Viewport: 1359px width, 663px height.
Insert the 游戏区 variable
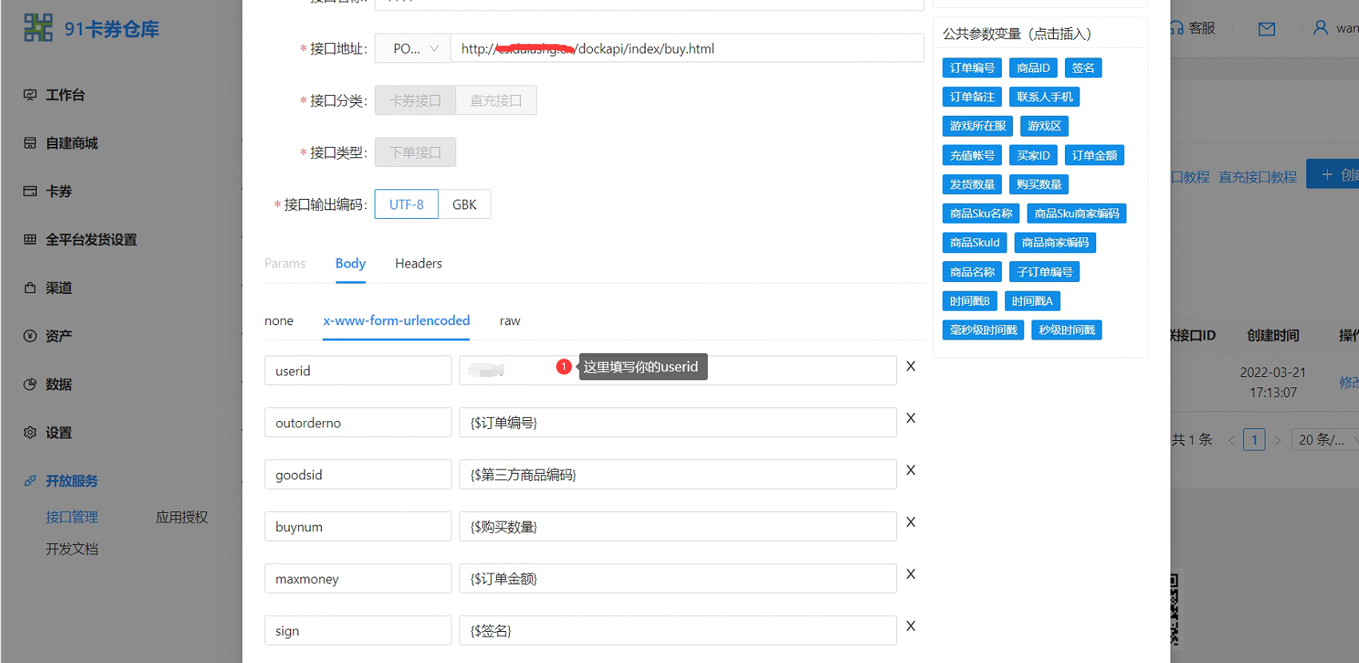(1044, 126)
